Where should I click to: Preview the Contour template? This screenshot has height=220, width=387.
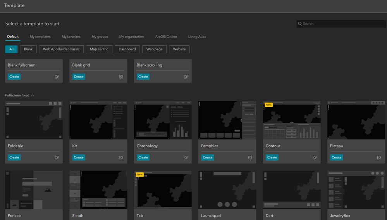click(315, 157)
